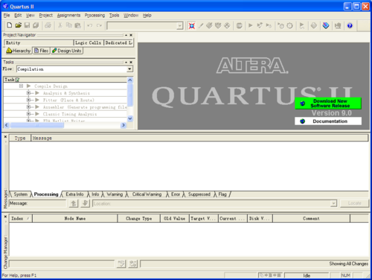Collapse the Compile Design task node
372x280 pixels.
pyautogui.click(x=21, y=86)
